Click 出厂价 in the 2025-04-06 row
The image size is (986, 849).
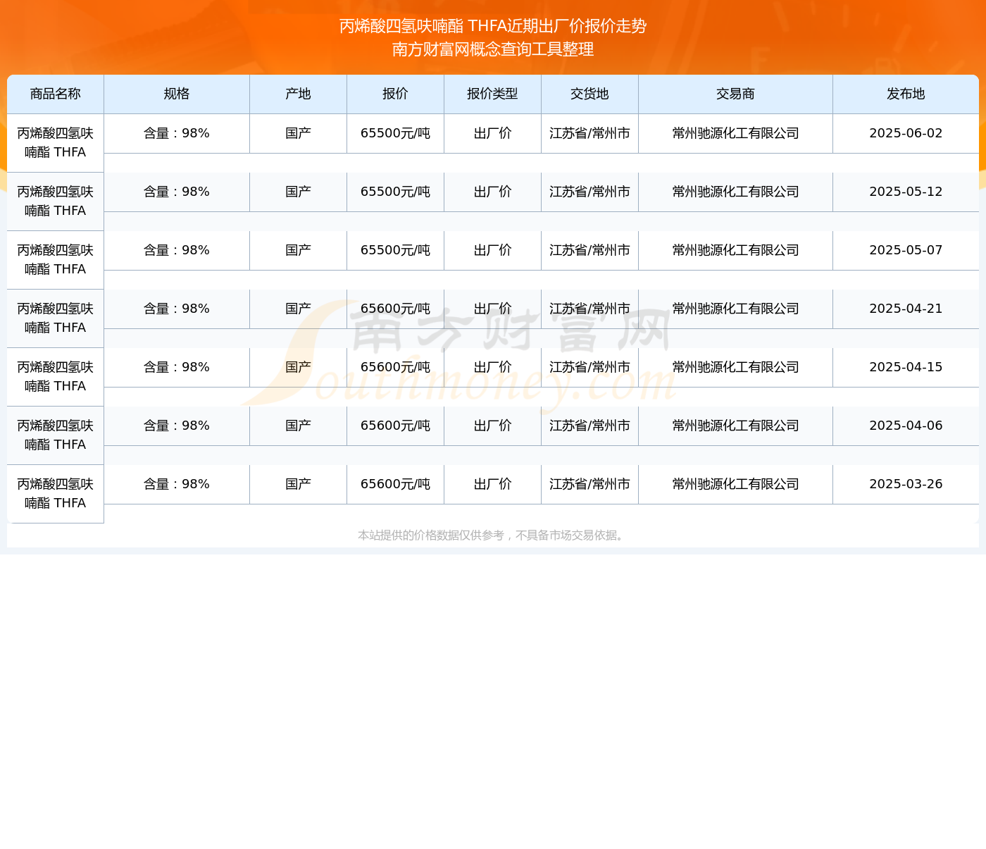point(492,426)
